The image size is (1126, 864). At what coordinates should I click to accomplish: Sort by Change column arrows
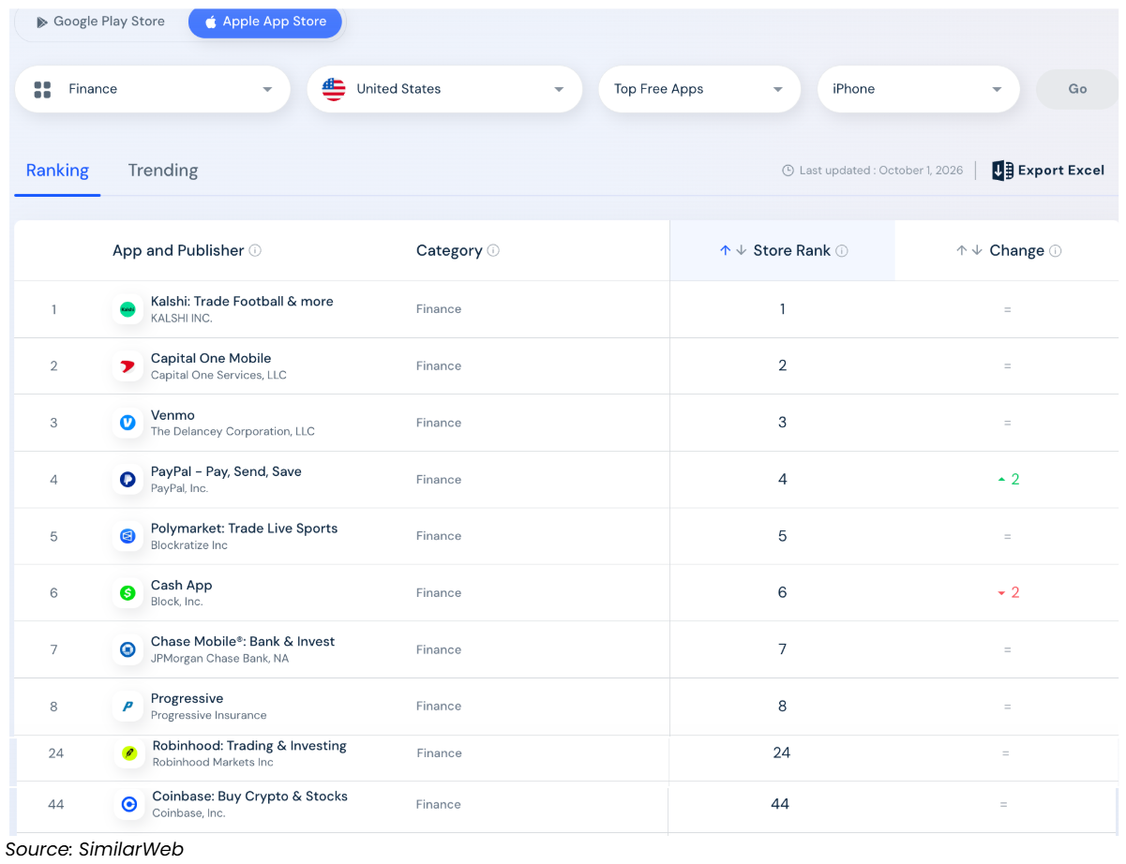[x=969, y=250]
